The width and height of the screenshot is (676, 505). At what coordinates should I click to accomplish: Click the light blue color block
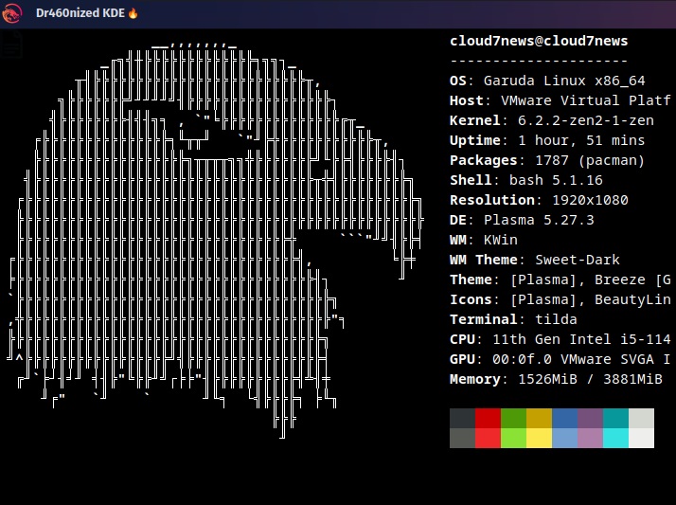coord(564,438)
